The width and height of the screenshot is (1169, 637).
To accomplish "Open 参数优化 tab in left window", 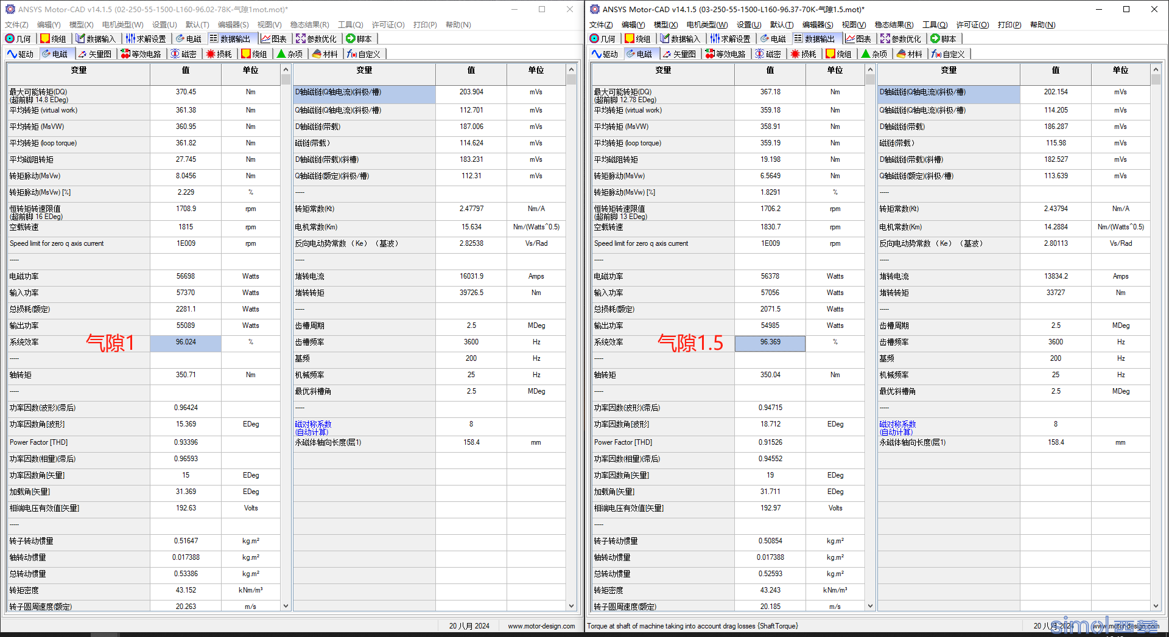I will pyautogui.click(x=316, y=38).
